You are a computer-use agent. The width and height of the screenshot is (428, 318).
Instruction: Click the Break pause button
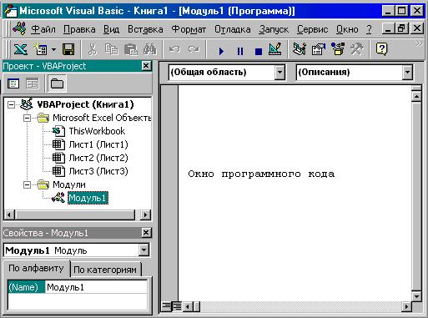239,51
